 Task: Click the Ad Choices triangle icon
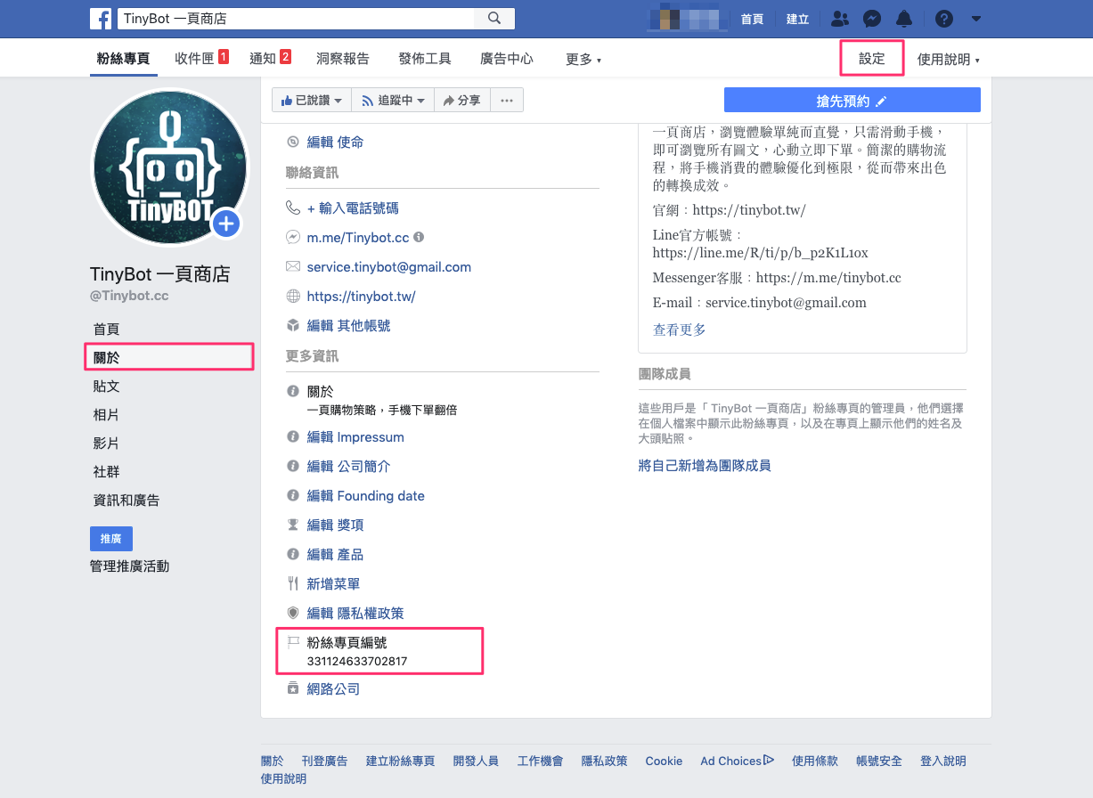(769, 761)
